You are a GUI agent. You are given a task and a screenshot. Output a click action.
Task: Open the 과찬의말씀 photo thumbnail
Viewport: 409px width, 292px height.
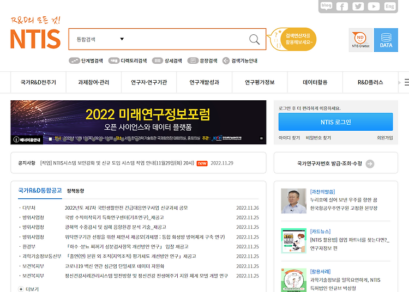294,201
